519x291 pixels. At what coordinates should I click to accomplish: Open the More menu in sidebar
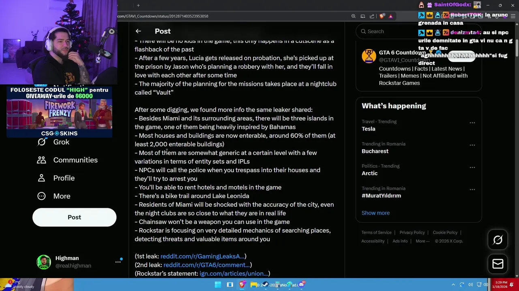[x=54, y=196]
